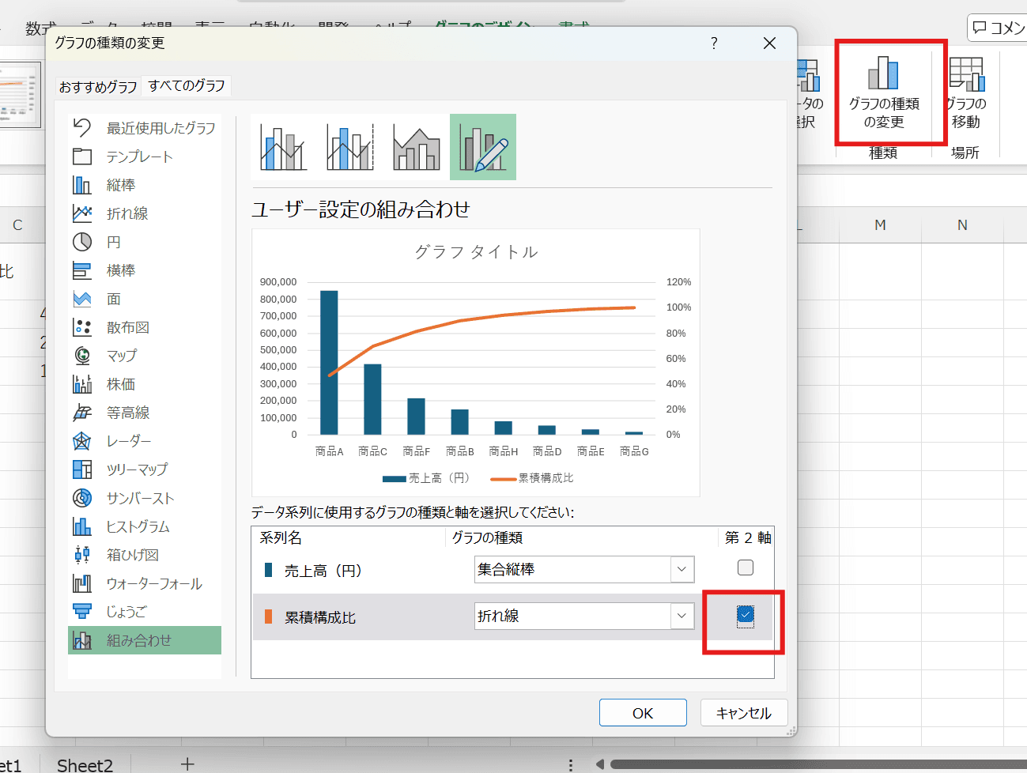Click the orange 累積構成比 series color marker
This screenshot has height=773, width=1027.
(269, 617)
